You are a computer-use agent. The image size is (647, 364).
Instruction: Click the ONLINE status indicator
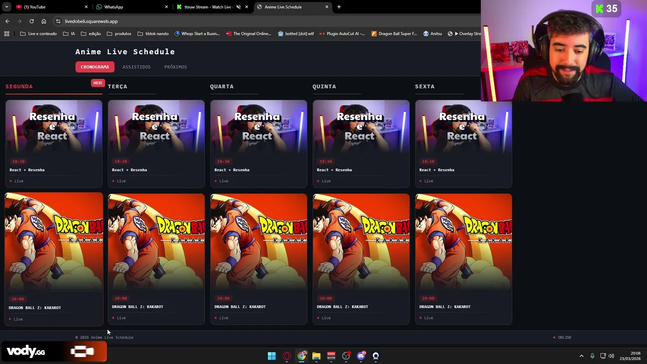click(x=562, y=337)
